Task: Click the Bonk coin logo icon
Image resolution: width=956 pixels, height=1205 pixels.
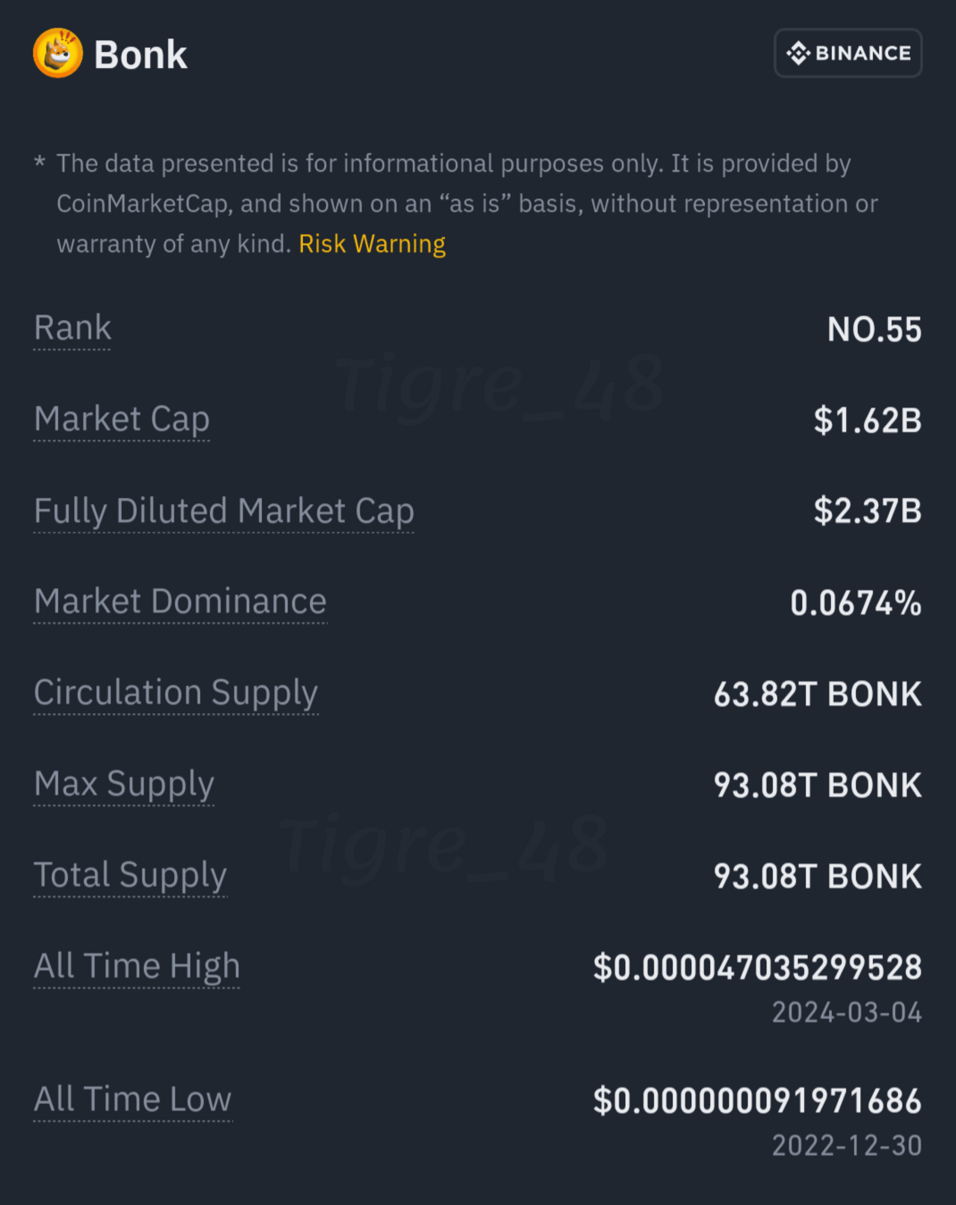Action: tap(58, 53)
